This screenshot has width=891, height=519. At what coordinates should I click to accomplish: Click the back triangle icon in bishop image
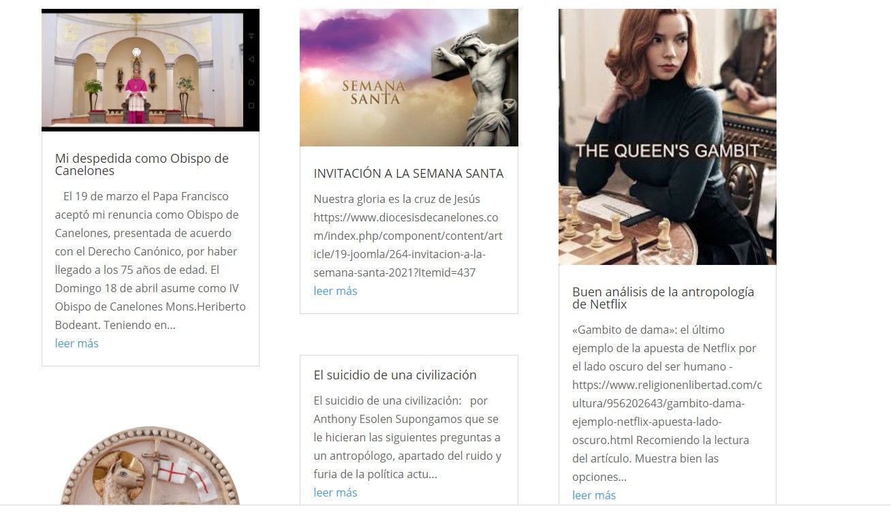pyautogui.click(x=251, y=59)
